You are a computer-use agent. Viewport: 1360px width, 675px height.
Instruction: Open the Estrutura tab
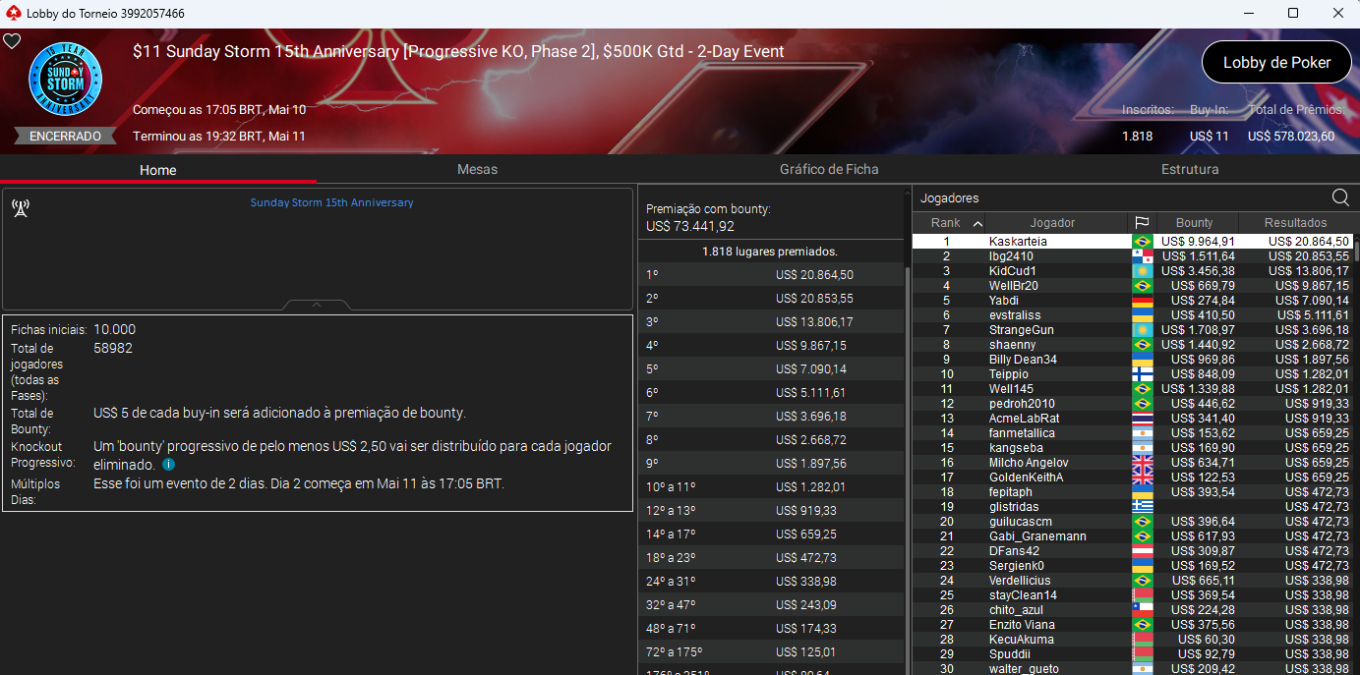pos(1190,169)
